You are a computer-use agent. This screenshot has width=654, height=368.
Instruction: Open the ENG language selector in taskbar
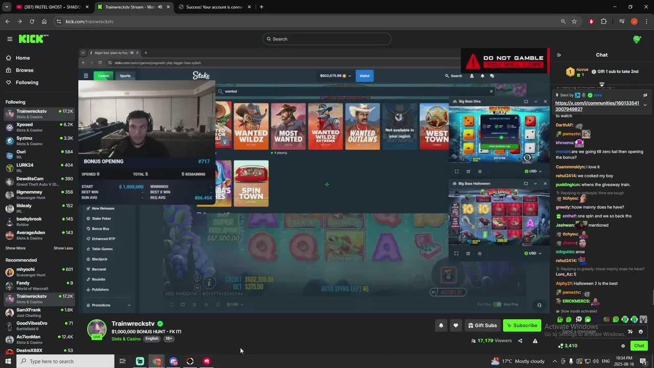(605, 361)
